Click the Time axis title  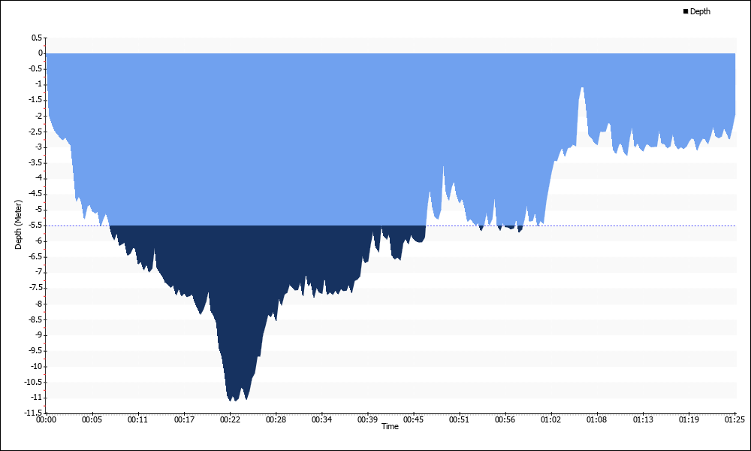click(x=390, y=426)
